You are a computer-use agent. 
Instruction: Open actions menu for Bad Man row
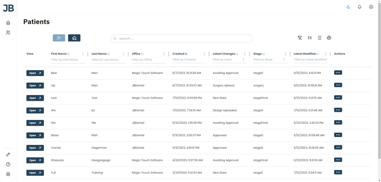[x=338, y=72]
